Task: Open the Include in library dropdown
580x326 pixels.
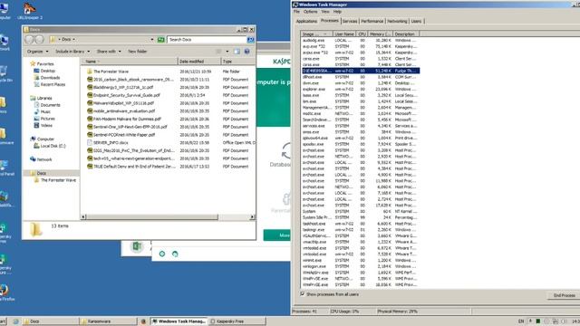Action: [72, 52]
